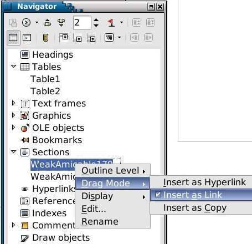The height and width of the screenshot is (244, 252).
Task: Select the Bookmarks tree item
Action: pos(57,140)
